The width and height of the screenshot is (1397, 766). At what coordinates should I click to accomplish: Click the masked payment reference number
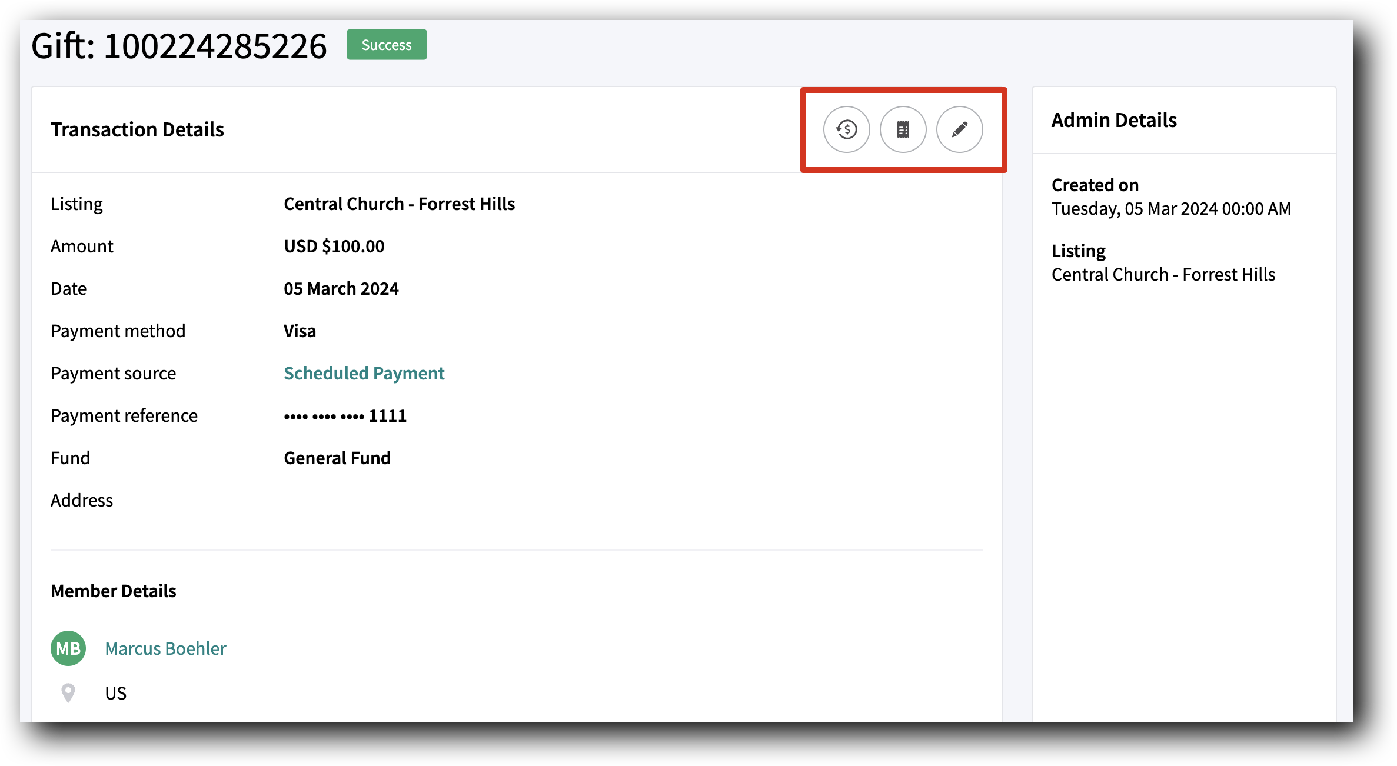[x=344, y=415]
